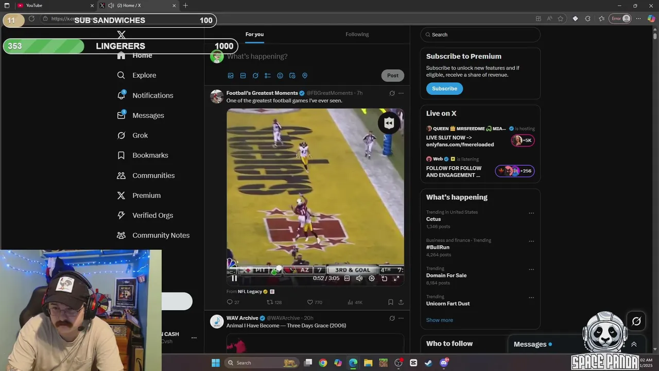Image resolution: width=659 pixels, height=371 pixels.
Task: Click Show more under trends
Action: tap(440, 320)
